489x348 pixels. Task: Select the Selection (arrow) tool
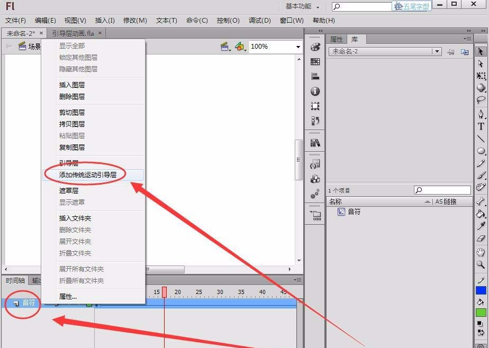tap(481, 51)
